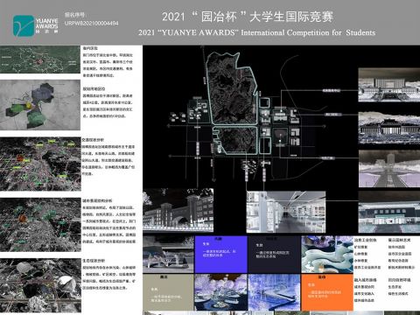
Task: Click the large outlined central master plan site
Action: pyautogui.click(x=232, y=88)
